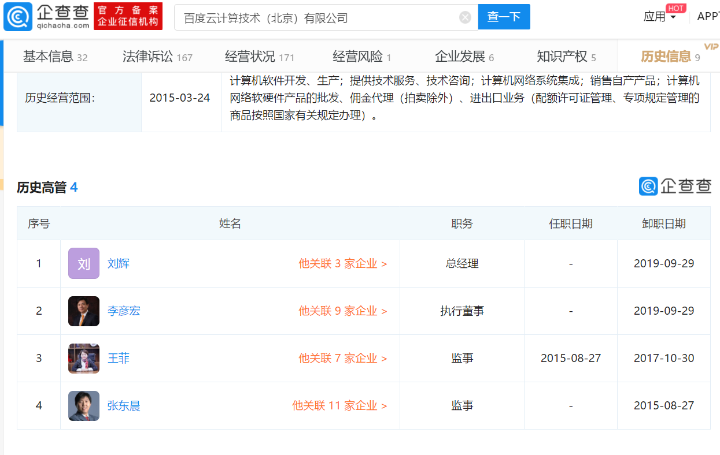
Task: Select the 总经理 position cell
Action: [x=462, y=263]
